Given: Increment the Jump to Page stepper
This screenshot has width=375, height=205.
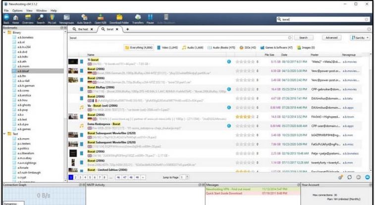Looking at the screenshot, I should [187, 176].
